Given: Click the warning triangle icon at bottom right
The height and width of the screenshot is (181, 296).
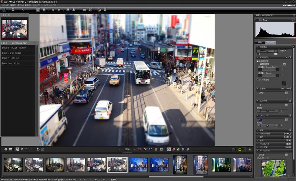Looking at the screenshot, I should pos(250,149).
